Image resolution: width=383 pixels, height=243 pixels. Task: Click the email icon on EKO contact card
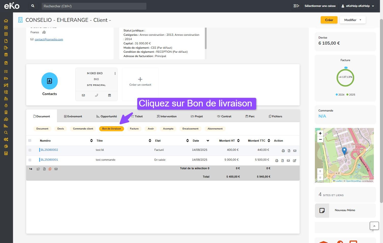pyautogui.click(x=83, y=95)
